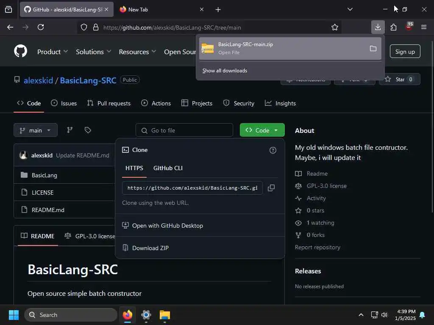This screenshot has height=325, width=434.
Task: Click alexskid's avatar in commit row
Action: (24, 155)
